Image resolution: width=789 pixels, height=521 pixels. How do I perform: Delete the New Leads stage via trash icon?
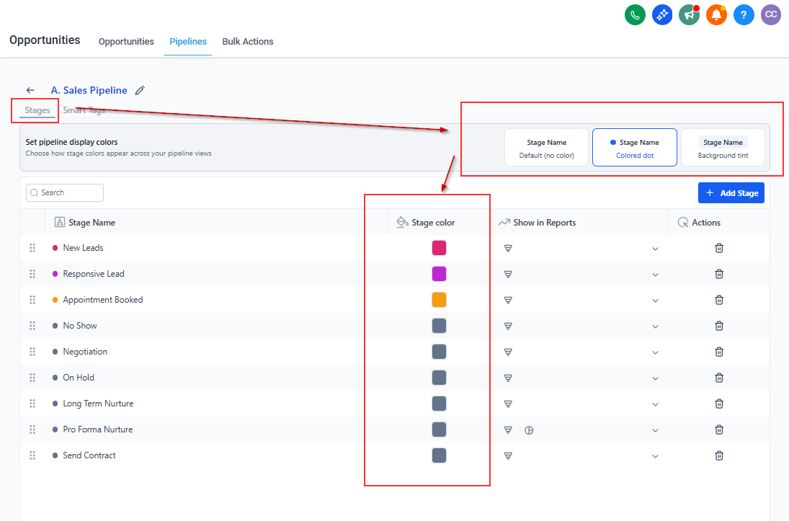[718, 248]
